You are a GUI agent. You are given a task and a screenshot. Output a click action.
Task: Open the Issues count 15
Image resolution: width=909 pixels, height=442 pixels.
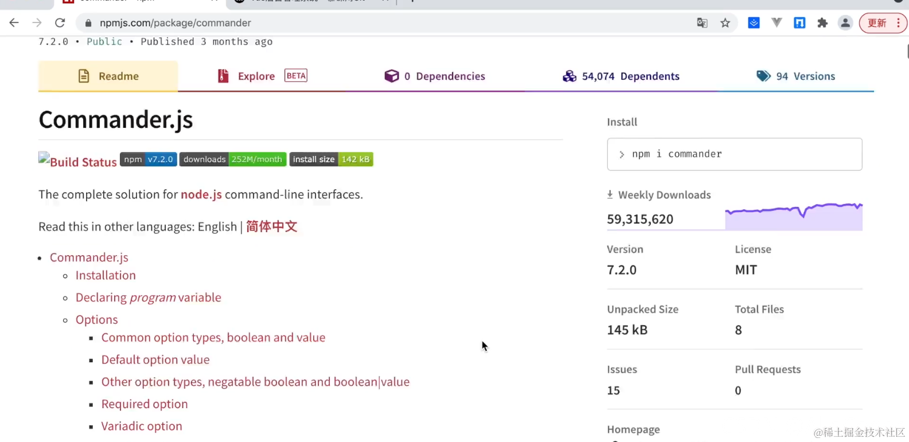[614, 390]
